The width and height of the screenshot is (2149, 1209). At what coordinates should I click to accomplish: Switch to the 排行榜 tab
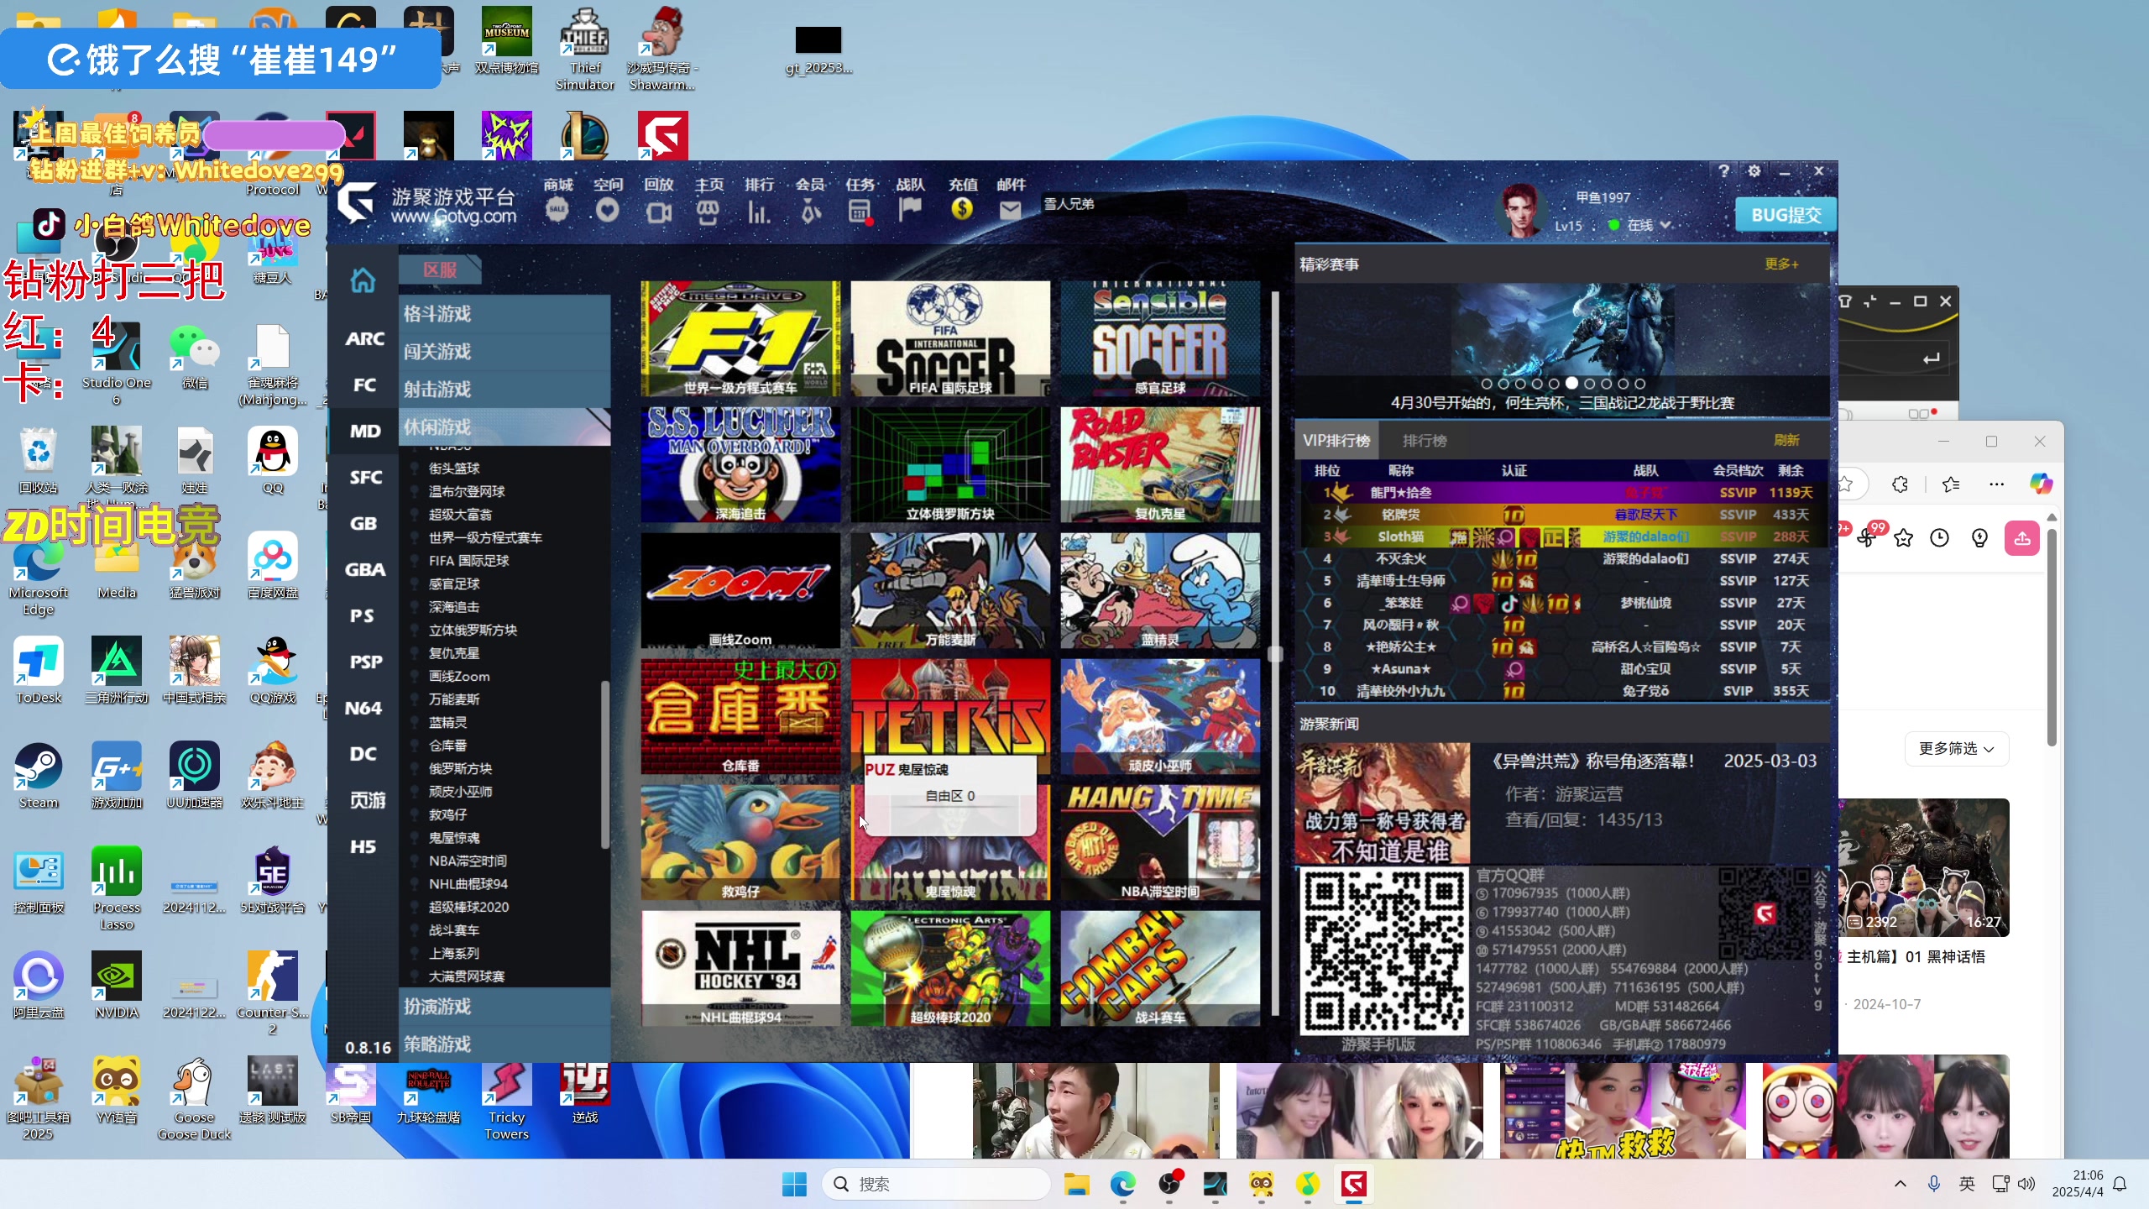pyautogui.click(x=1425, y=441)
